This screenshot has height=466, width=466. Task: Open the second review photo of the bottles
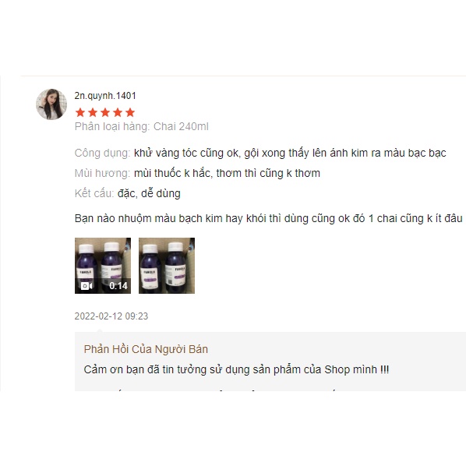[x=167, y=266]
